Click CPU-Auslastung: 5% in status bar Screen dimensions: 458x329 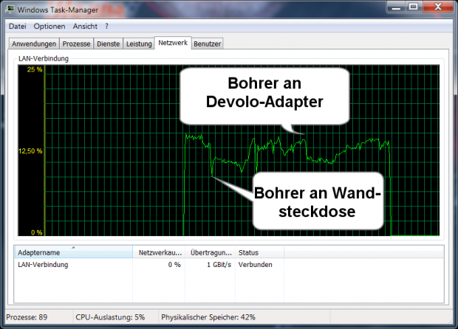tap(110, 317)
